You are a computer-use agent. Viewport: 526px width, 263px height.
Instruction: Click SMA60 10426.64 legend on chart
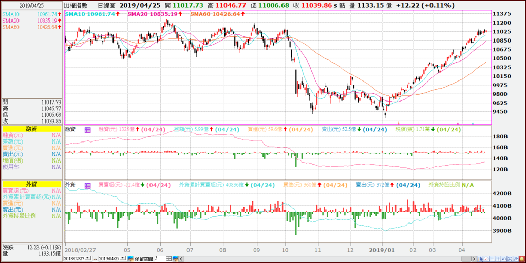[x=217, y=14]
